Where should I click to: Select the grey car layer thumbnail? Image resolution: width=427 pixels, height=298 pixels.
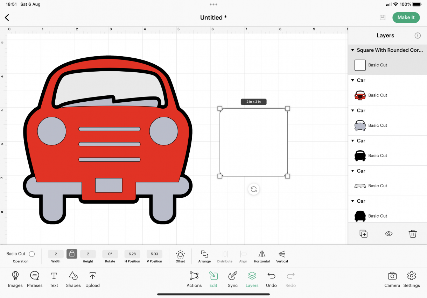pyautogui.click(x=360, y=125)
